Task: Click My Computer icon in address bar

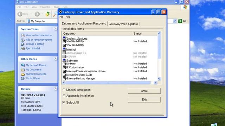Action: point(29,21)
